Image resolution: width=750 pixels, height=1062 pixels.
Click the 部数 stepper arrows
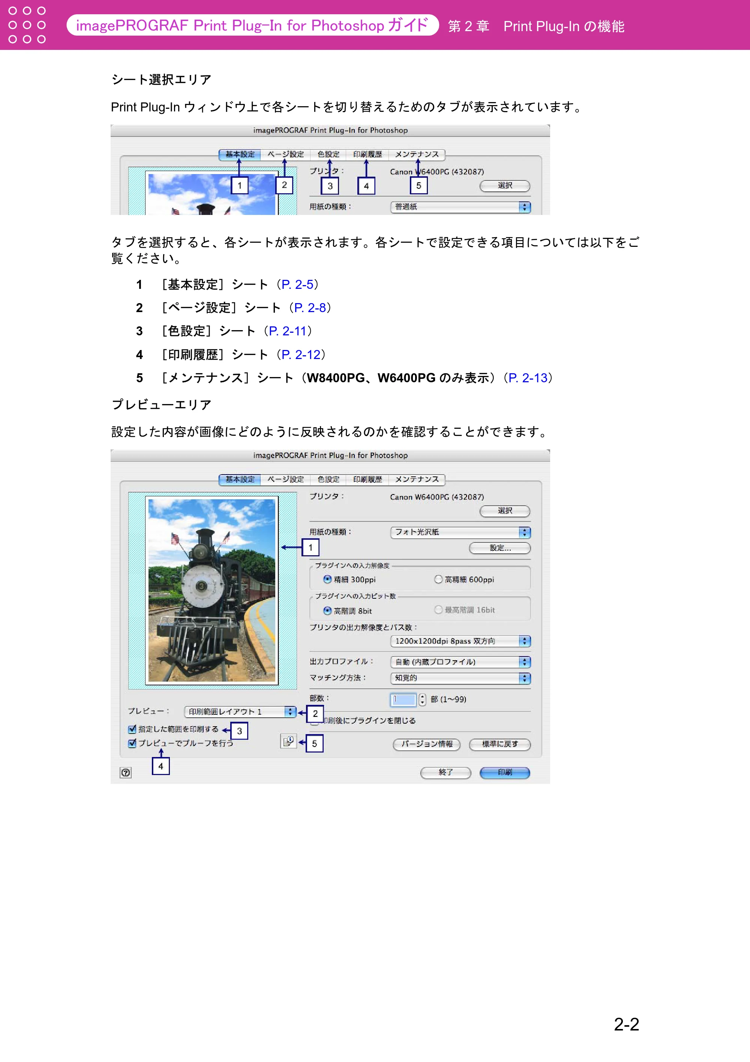(422, 699)
